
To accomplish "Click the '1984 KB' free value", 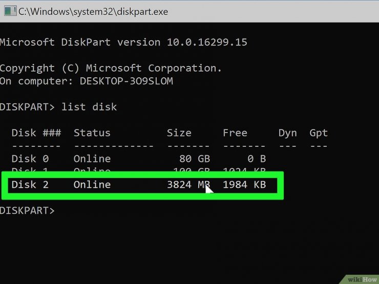I will 244,185.
